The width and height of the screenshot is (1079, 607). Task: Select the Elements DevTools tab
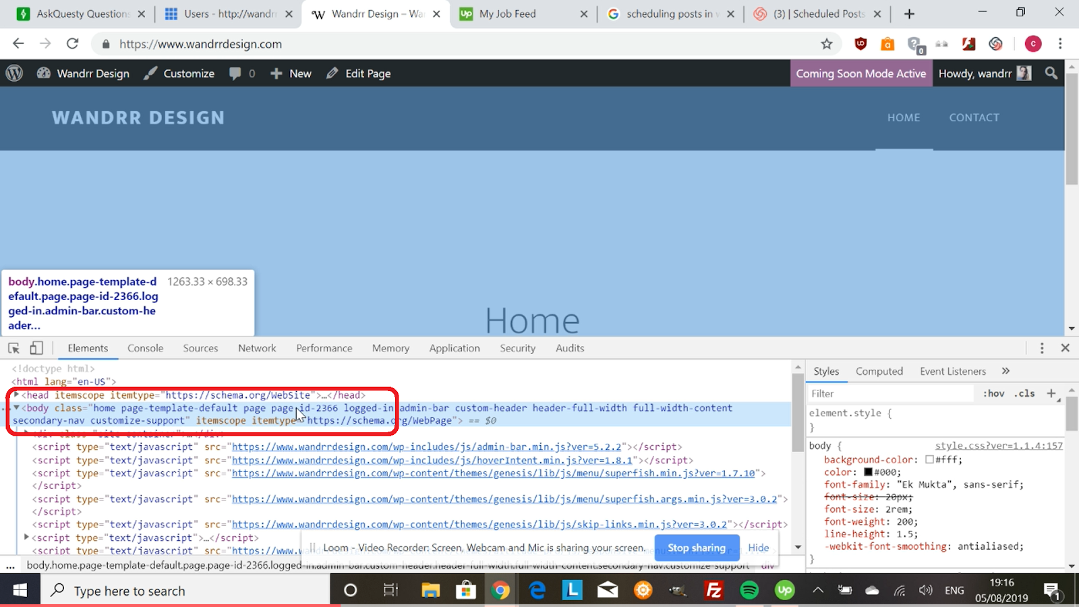coord(88,348)
